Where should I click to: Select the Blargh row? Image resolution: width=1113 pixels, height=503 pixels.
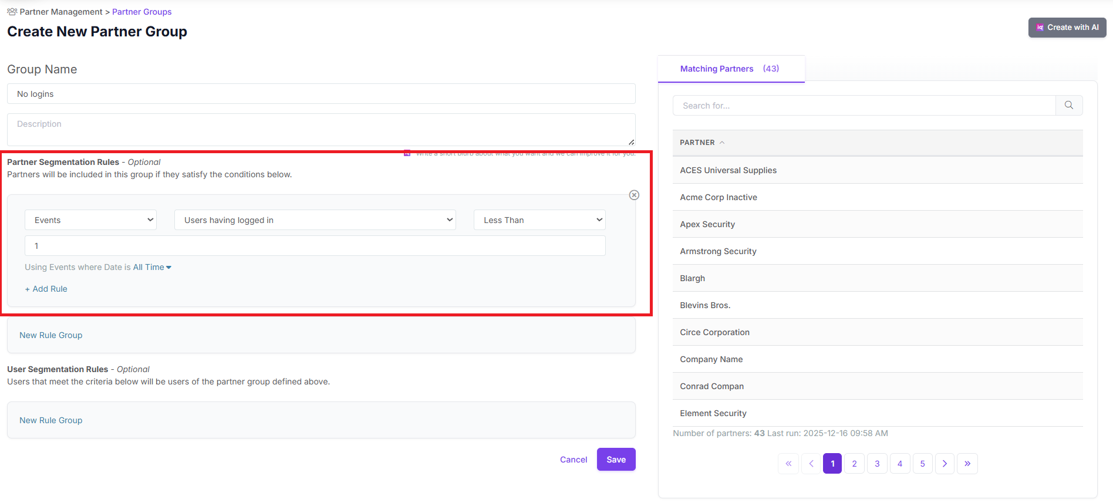[x=878, y=278]
